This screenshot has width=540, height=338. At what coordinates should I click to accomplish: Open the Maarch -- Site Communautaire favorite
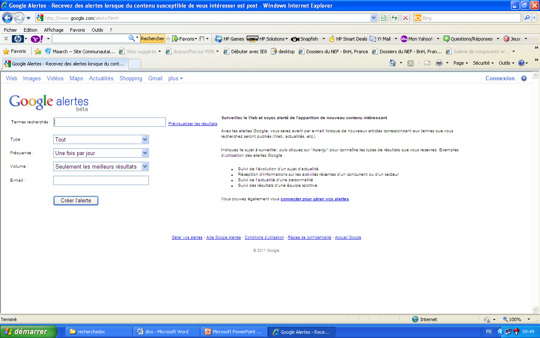coord(80,52)
